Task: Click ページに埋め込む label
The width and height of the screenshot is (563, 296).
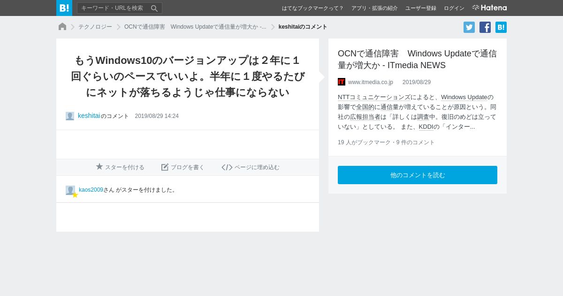Action: tap(257, 167)
